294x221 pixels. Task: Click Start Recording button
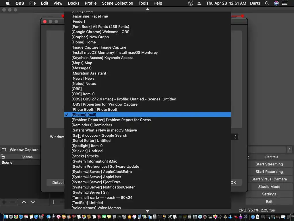(269, 172)
